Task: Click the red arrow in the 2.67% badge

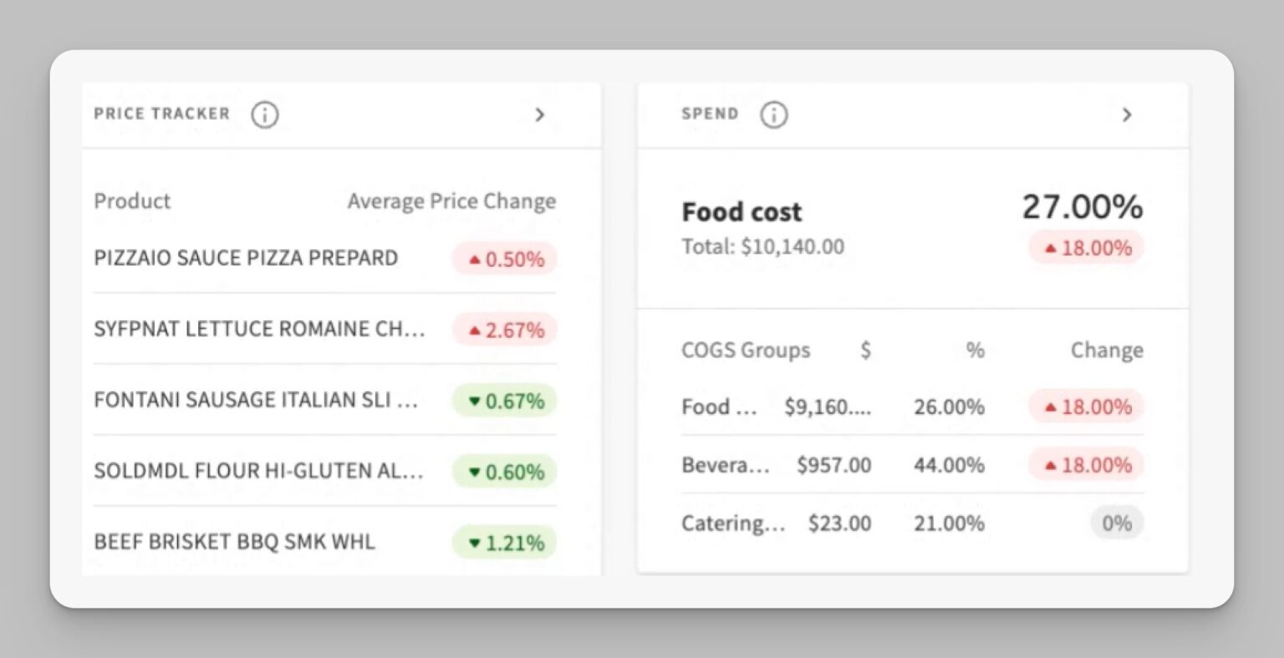Action: (x=476, y=329)
